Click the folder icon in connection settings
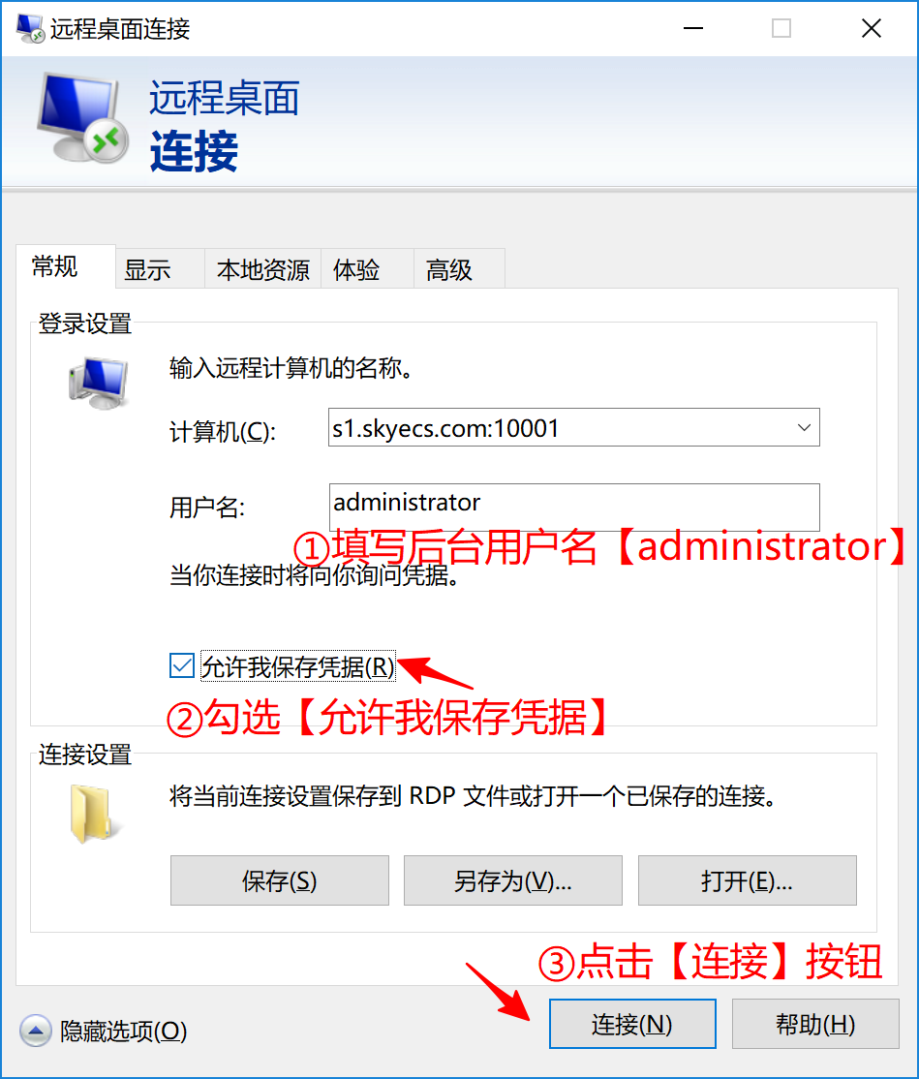 click(91, 815)
